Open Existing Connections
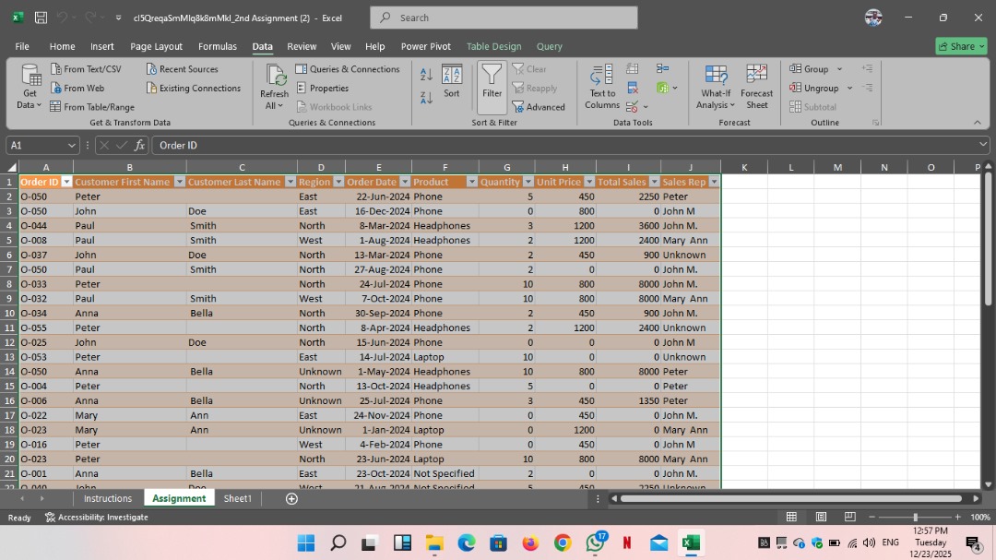This screenshot has height=560, width=996. tap(193, 88)
